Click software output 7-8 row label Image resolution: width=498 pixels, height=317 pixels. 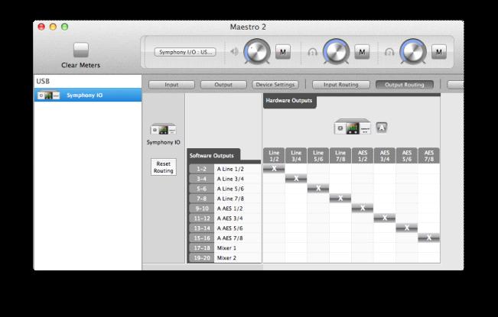click(x=201, y=199)
